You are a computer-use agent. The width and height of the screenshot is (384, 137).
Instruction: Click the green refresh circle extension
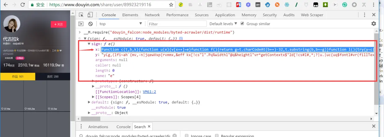(x=345, y=5)
